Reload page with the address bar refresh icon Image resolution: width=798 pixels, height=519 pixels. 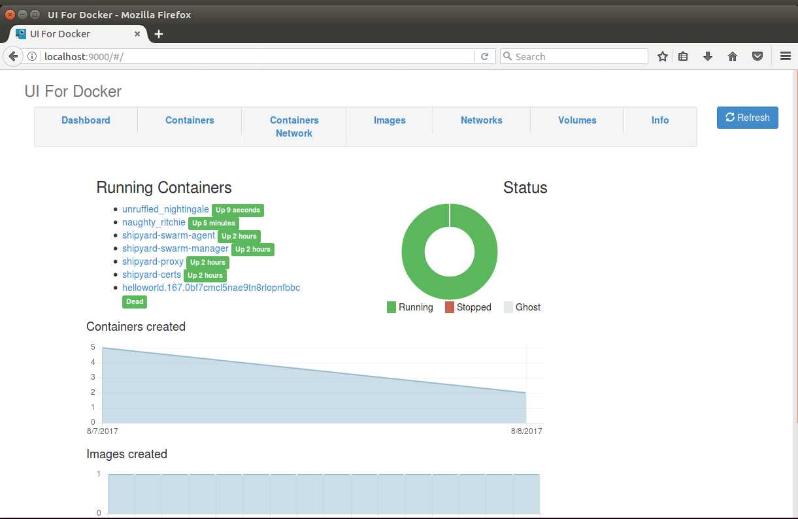484,56
